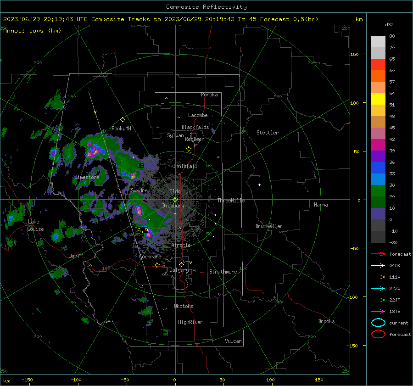The width and height of the screenshot is (413, 386).
Task: Click the intense storm cell west of Didsbury
Action: coord(139,210)
